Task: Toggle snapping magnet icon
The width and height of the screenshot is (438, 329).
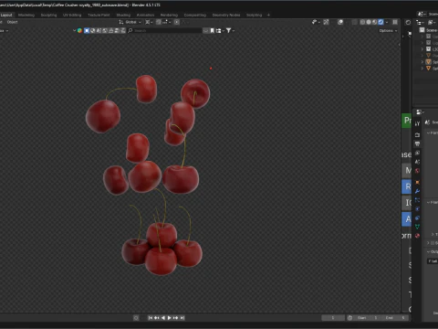Action: (159, 22)
